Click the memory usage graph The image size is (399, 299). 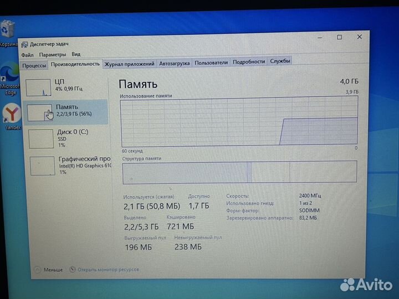[239, 122]
